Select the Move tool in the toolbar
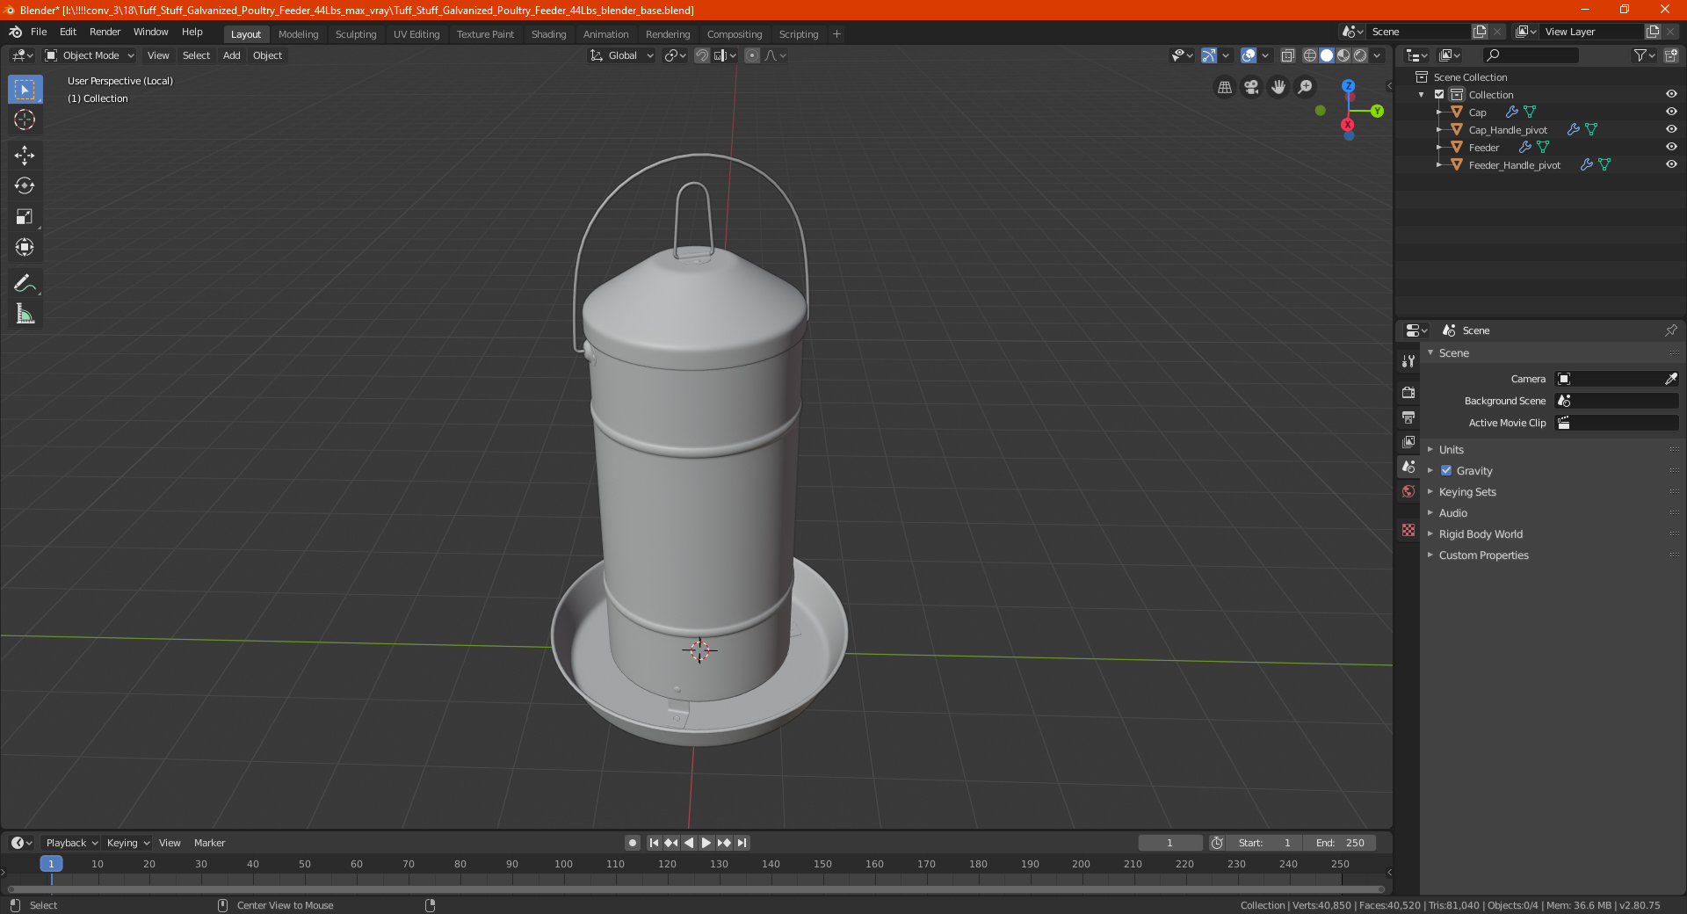Screen dimensions: 1687x914 pos(25,156)
